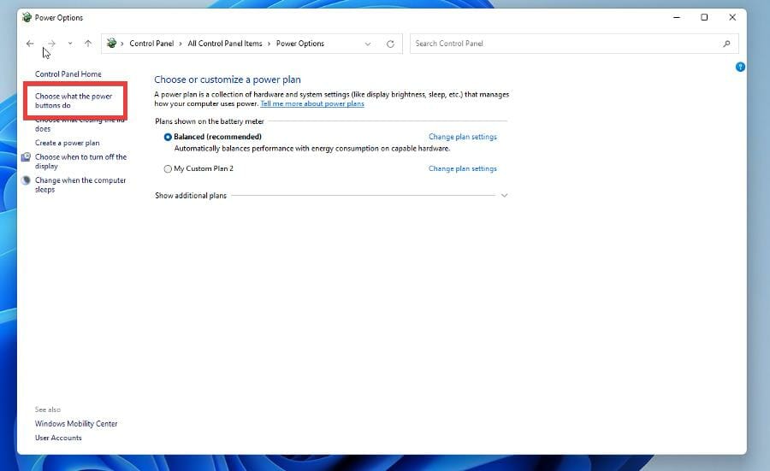Click the Power Options address bar icon
Image resolution: width=770 pixels, height=471 pixels.
click(111, 44)
